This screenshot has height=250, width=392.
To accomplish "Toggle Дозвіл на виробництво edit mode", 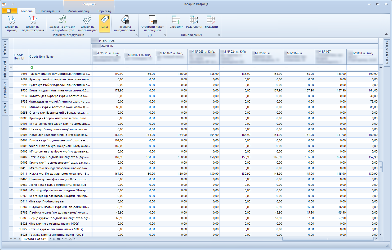I will [x=88, y=23].
